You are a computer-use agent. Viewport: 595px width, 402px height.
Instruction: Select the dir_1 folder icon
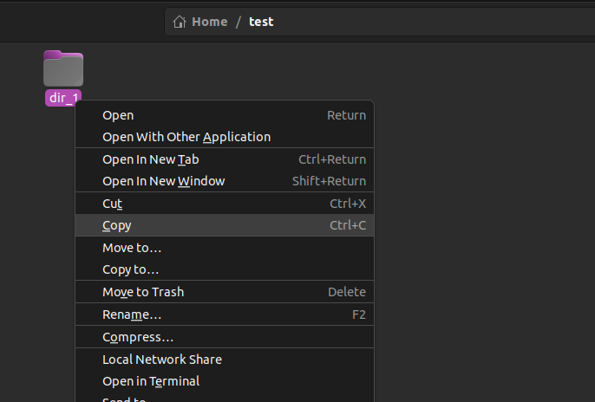63,69
